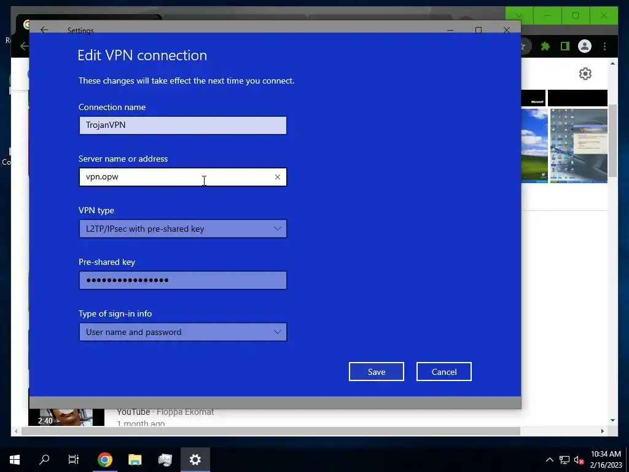Show hidden system tray icons
Viewport: 629px width, 472px height.
pyautogui.click(x=550, y=460)
